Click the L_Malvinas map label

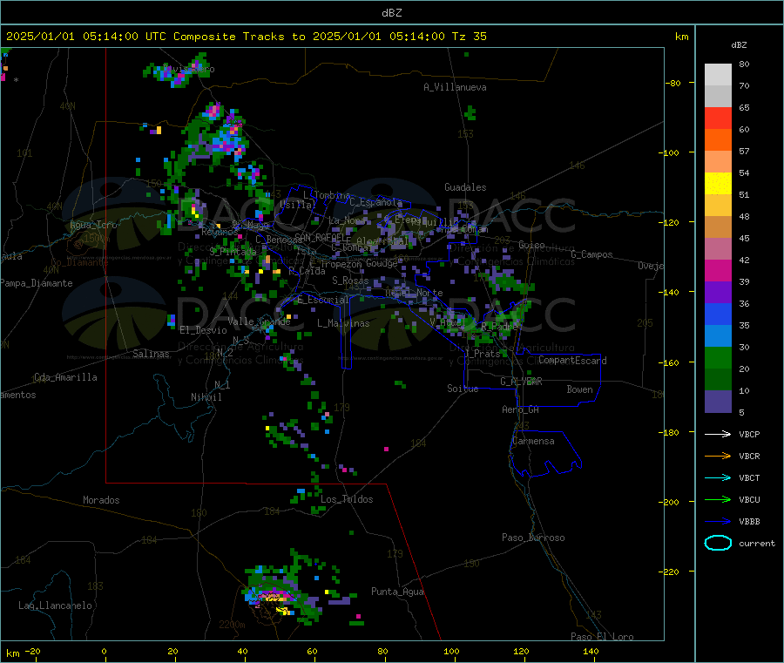(x=343, y=323)
